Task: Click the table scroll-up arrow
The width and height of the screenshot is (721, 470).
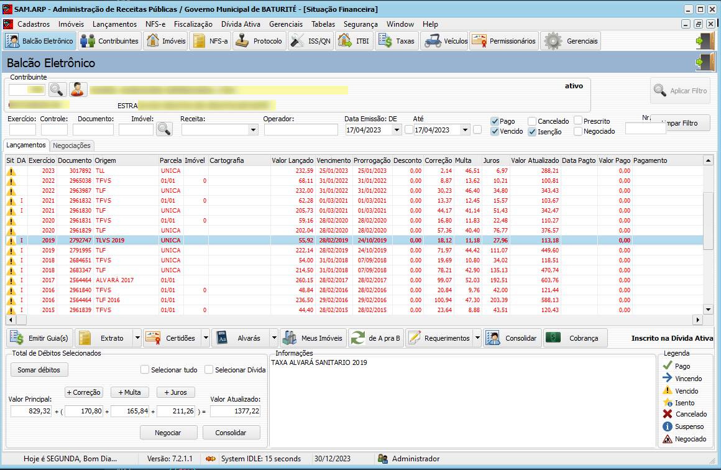Action: click(x=708, y=160)
